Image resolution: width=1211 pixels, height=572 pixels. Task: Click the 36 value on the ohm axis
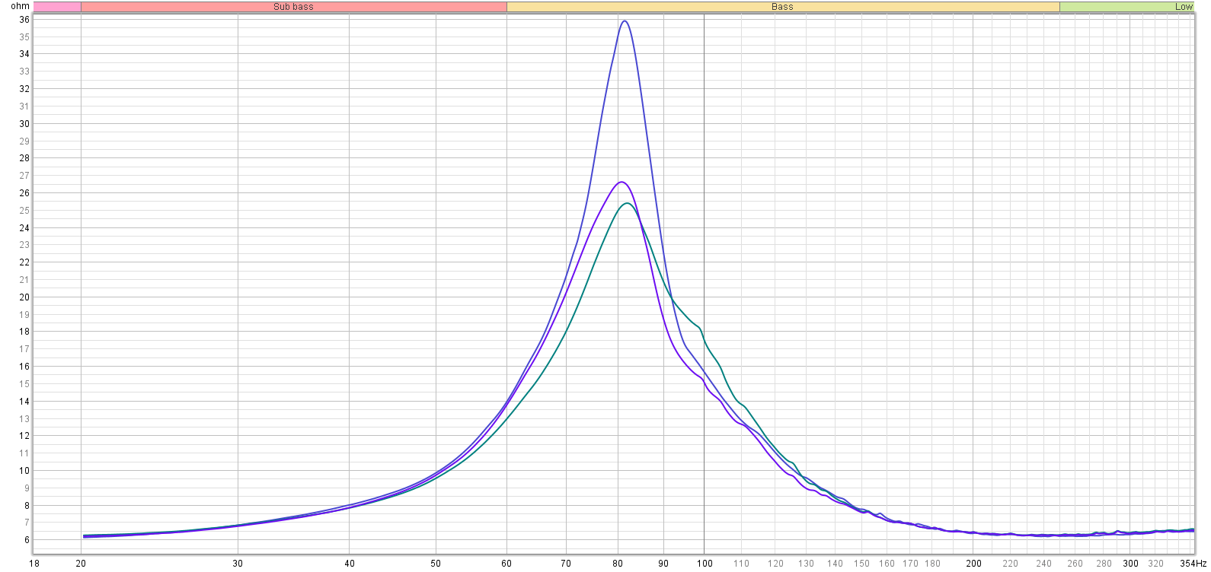point(24,20)
